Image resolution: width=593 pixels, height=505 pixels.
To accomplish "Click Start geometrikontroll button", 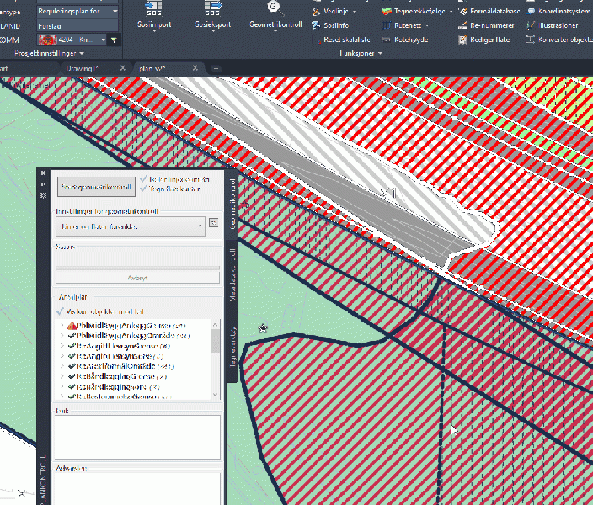I will (96, 187).
